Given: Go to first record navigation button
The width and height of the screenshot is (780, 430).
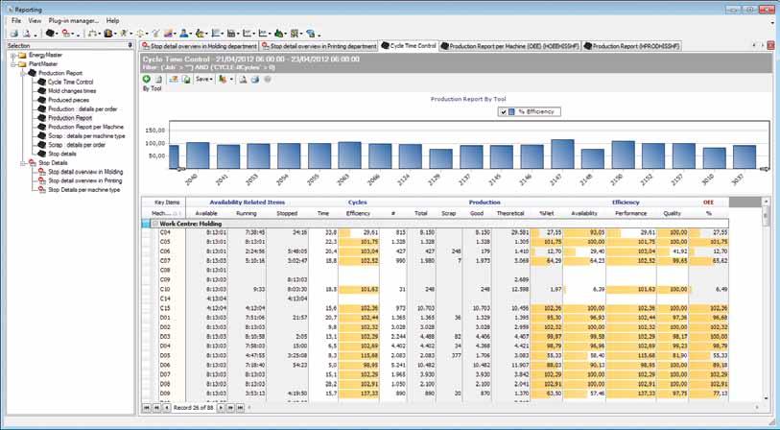Looking at the screenshot, I should (147, 408).
